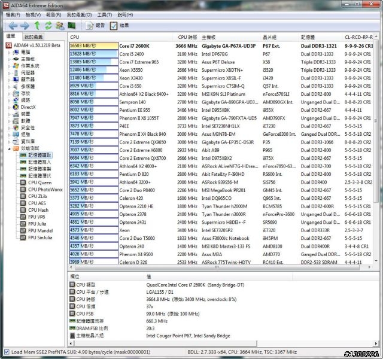Viewport: 383px width, 359px height.
Task: Open the Report (R) menu
Action: (53, 15)
